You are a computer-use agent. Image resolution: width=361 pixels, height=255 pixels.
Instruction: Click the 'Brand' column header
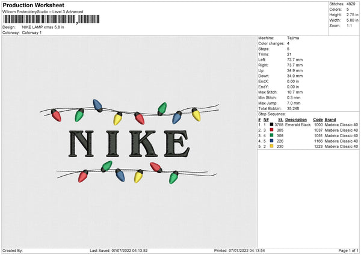click(x=330, y=120)
